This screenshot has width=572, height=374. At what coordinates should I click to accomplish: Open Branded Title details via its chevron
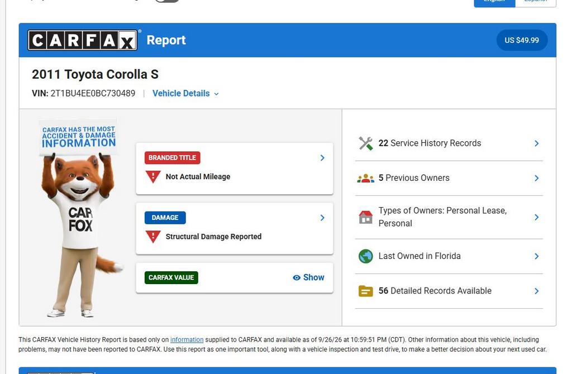pyautogui.click(x=322, y=158)
